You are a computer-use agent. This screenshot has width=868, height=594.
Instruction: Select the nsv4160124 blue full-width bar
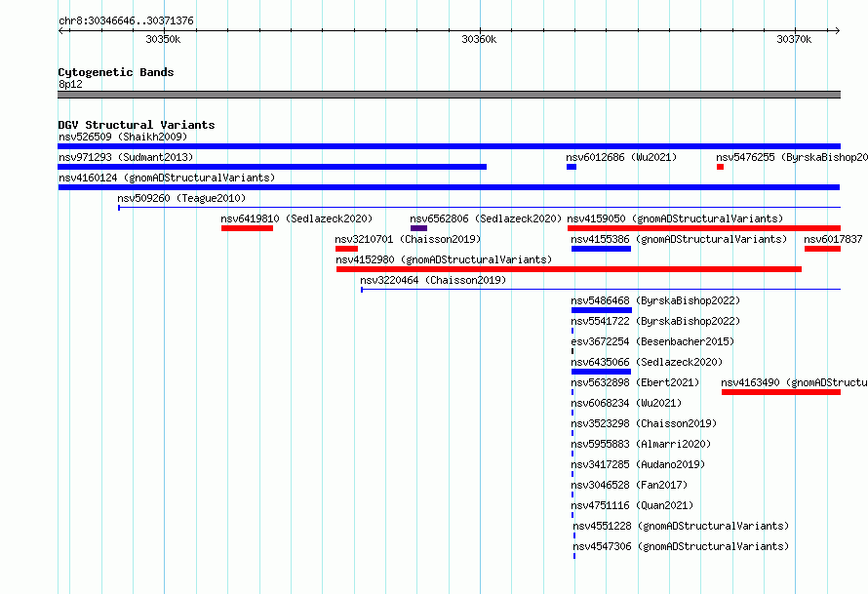pyautogui.click(x=449, y=187)
